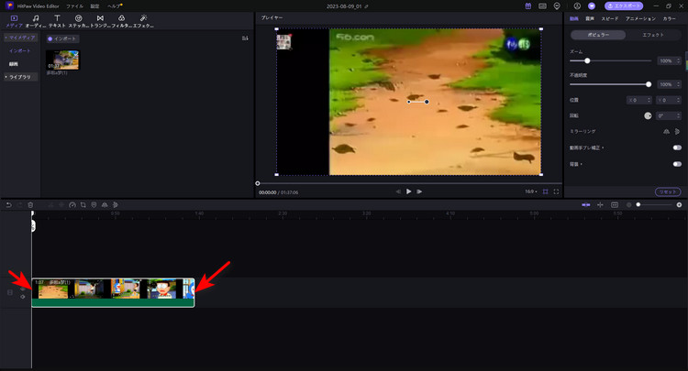Open the ファイル menu
This screenshot has height=371, width=688.
74,5
